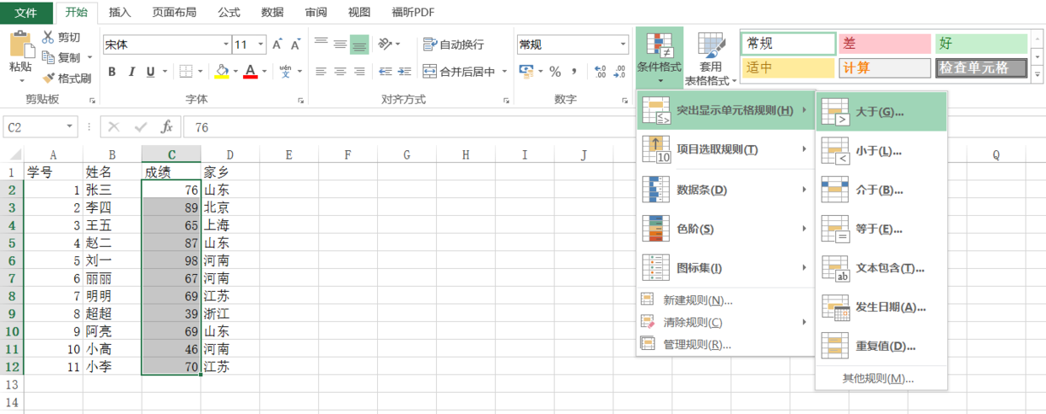Apply the Check Cell (检查单元格) style
This screenshot has height=414, width=1046.
pos(981,68)
